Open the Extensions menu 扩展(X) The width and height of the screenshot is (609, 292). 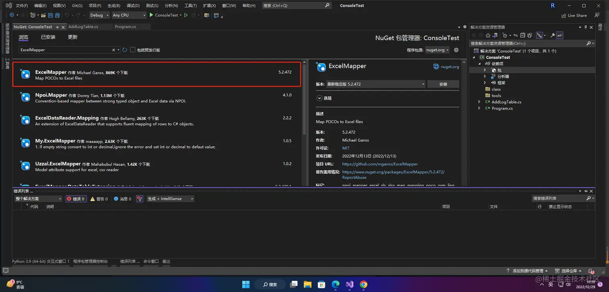pos(209,6)
